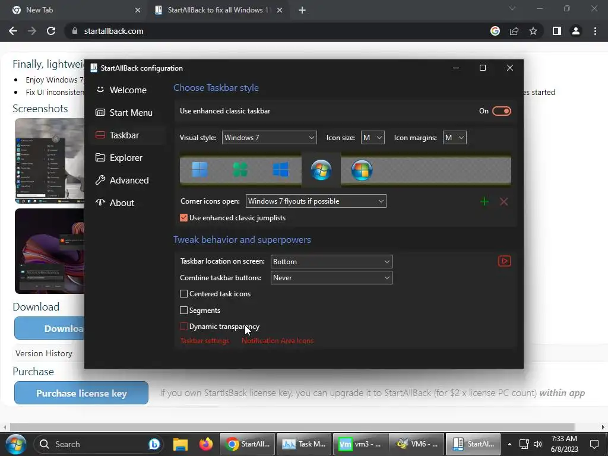Enable Centered task icons checkbox
608x456 pixels.
tap(184, 294)
